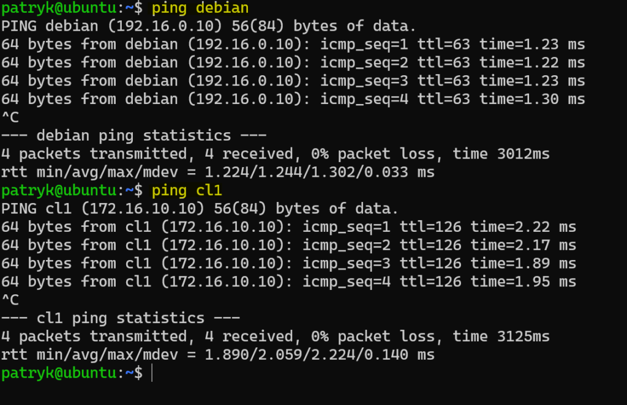
Task: Click the 'ping cl1' command text
Action: 187,190
